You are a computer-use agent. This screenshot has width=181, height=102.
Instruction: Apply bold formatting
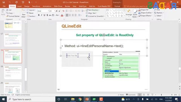[x=39, y=15]
